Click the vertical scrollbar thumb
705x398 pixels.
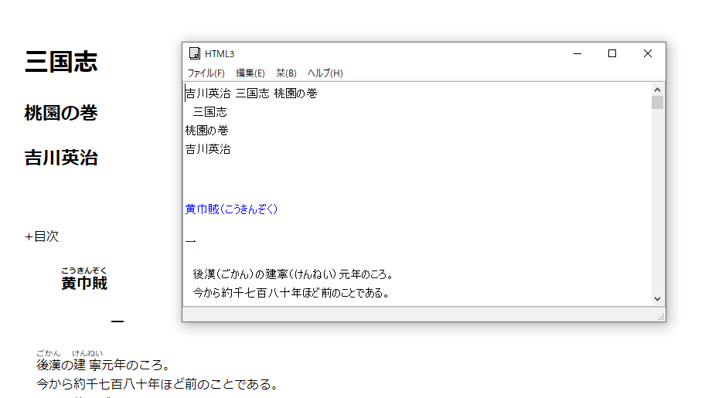(x=657, y=102)
